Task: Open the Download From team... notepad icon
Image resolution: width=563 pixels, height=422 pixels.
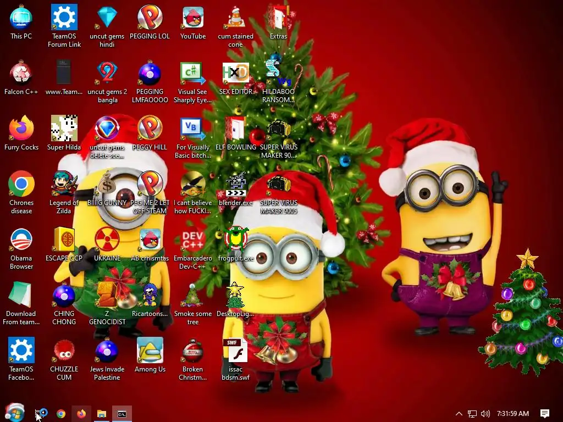Action: (21, 304)
